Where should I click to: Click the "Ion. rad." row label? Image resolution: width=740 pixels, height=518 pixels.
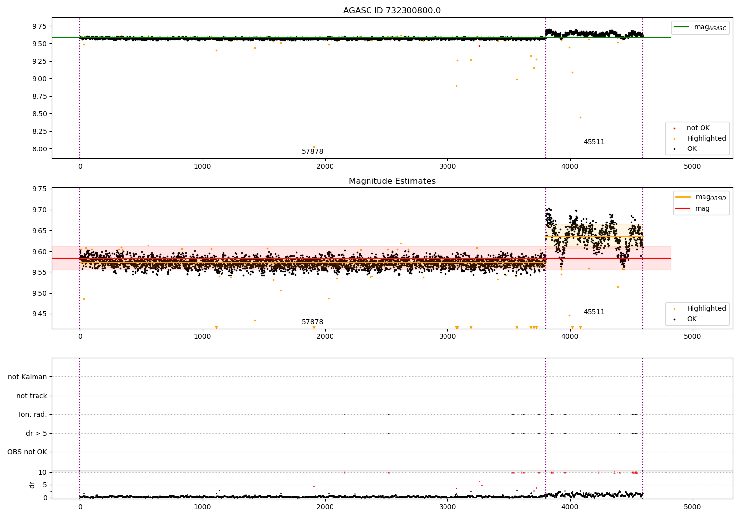click(x=33, y=415)
